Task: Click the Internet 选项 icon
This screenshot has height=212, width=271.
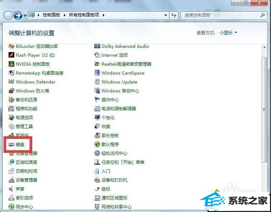Action: [x=97, y=55]
